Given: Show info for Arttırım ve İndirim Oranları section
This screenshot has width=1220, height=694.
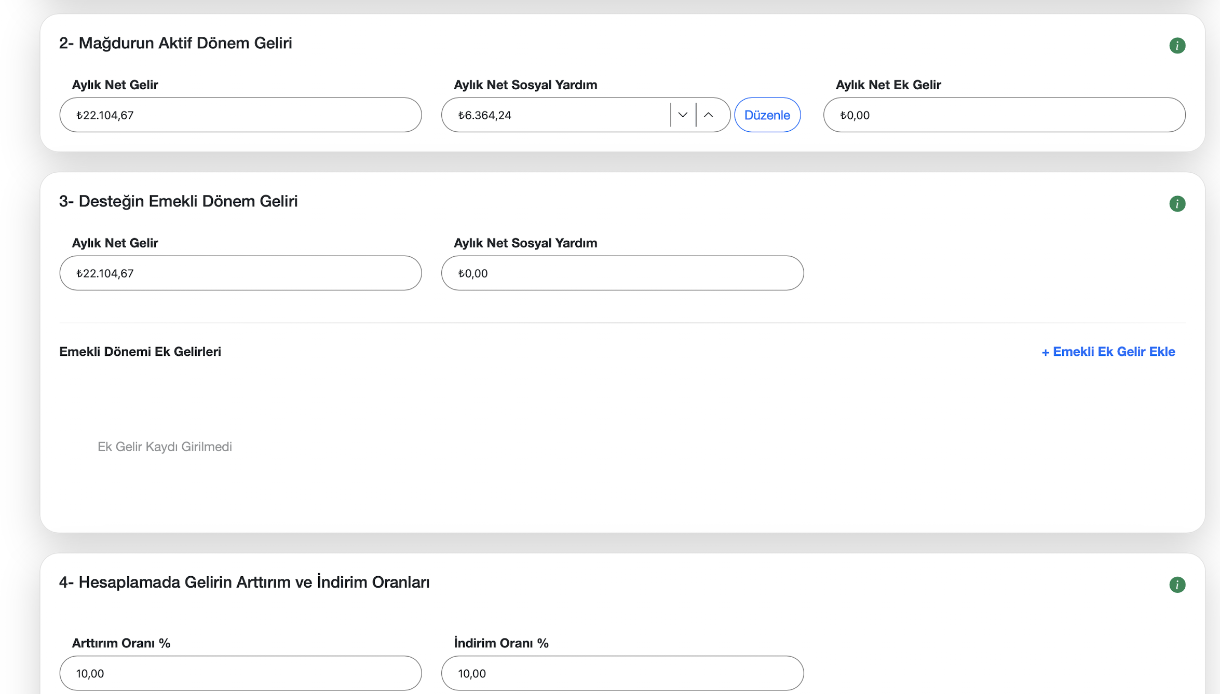Looking at the screenshot, I should pyautogui.click(x=1177, y=585).
